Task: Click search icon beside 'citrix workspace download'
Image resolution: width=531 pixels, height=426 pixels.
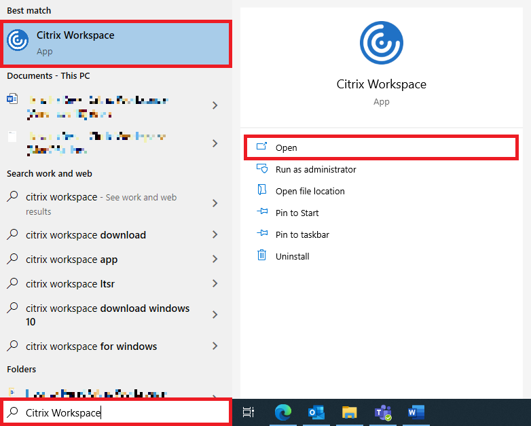Action: click(x=12, y=234)
